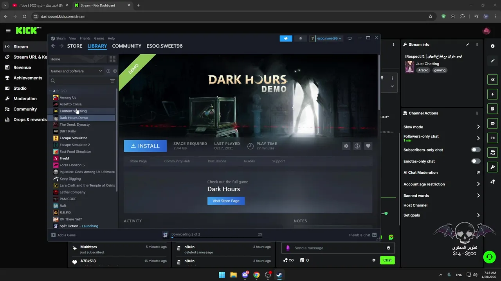The height and width of the screenshot is (281, 501).
Task: Toggle Subscribers-only chat switch
Action: 476,150
